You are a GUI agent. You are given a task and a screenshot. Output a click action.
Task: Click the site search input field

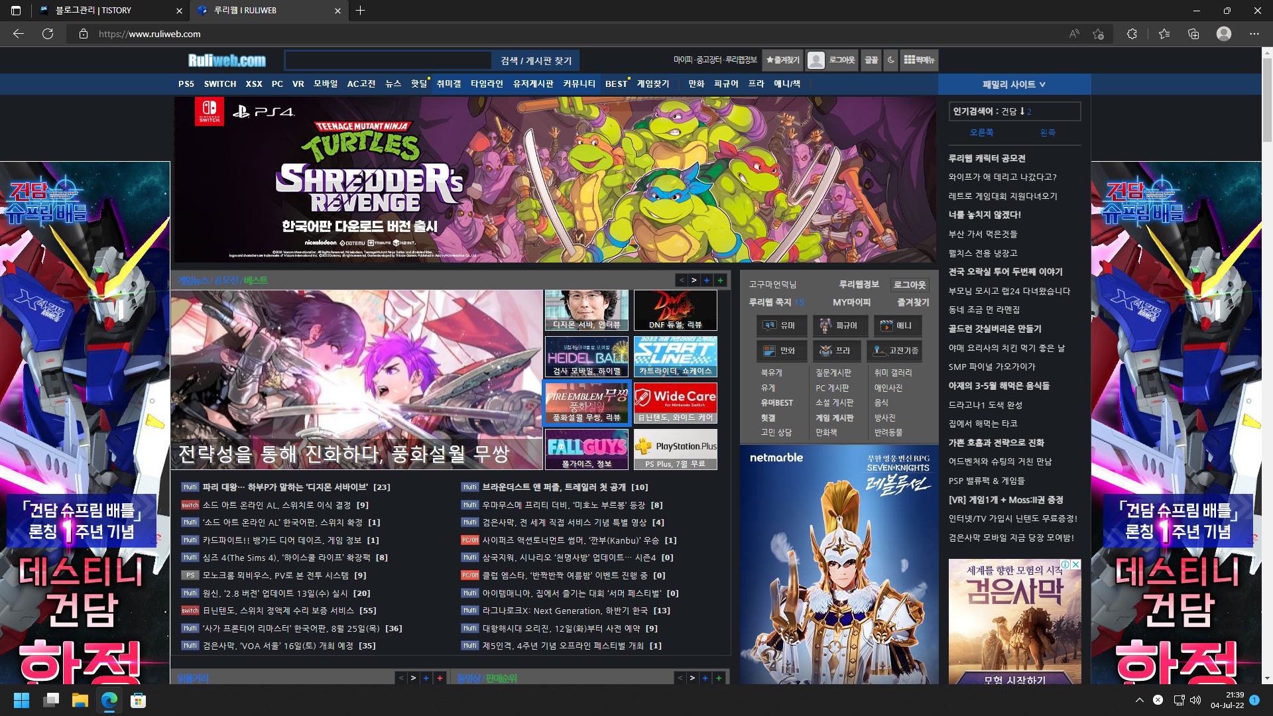point(388,61)
